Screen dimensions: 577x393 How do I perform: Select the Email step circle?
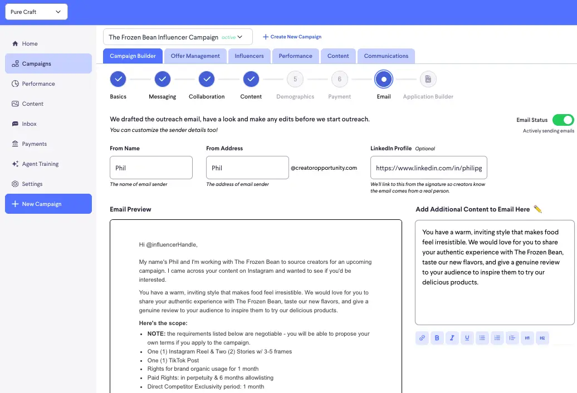384,79
